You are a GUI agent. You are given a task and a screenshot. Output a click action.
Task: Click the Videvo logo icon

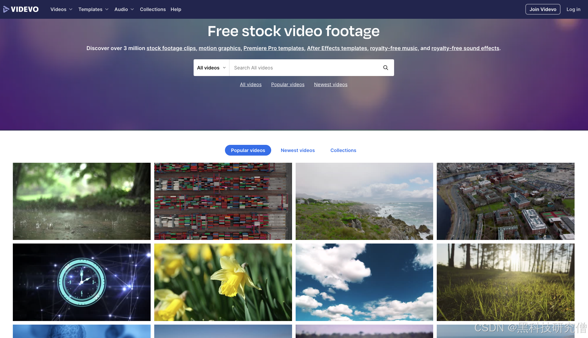(6, 9)
